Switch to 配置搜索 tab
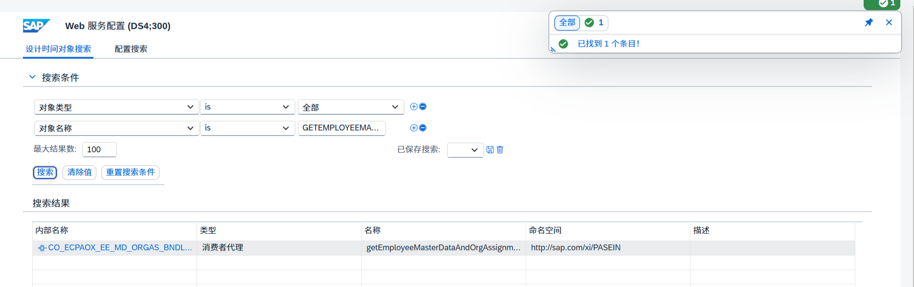Screen dimensions: 914x287 coord(131,49)
